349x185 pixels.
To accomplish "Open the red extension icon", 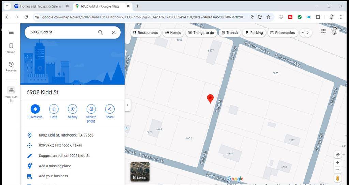I will (290, 17).
